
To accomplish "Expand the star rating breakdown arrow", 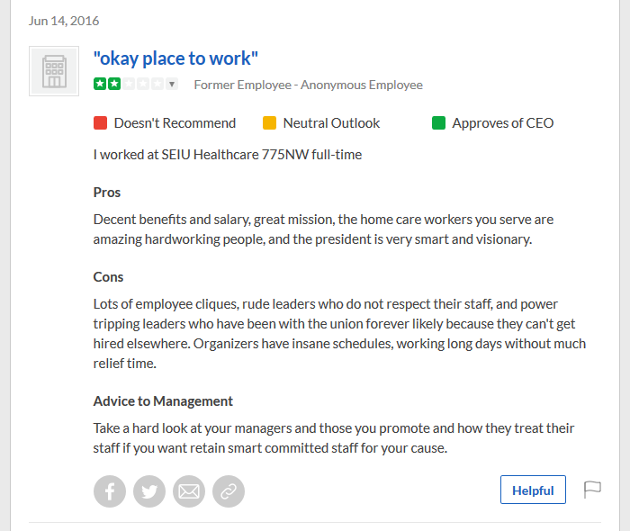I will coord(172,84).
